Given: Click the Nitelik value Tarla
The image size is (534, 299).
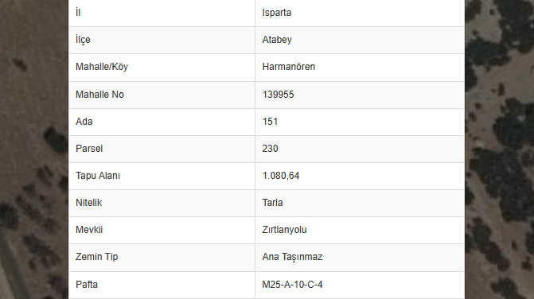Looking at the screenshot, I should 272,203.
